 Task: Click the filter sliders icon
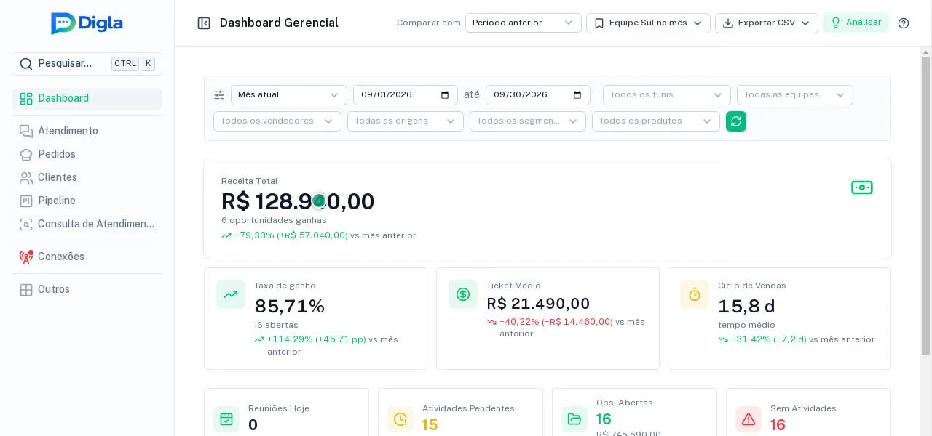tap(219, 95)
